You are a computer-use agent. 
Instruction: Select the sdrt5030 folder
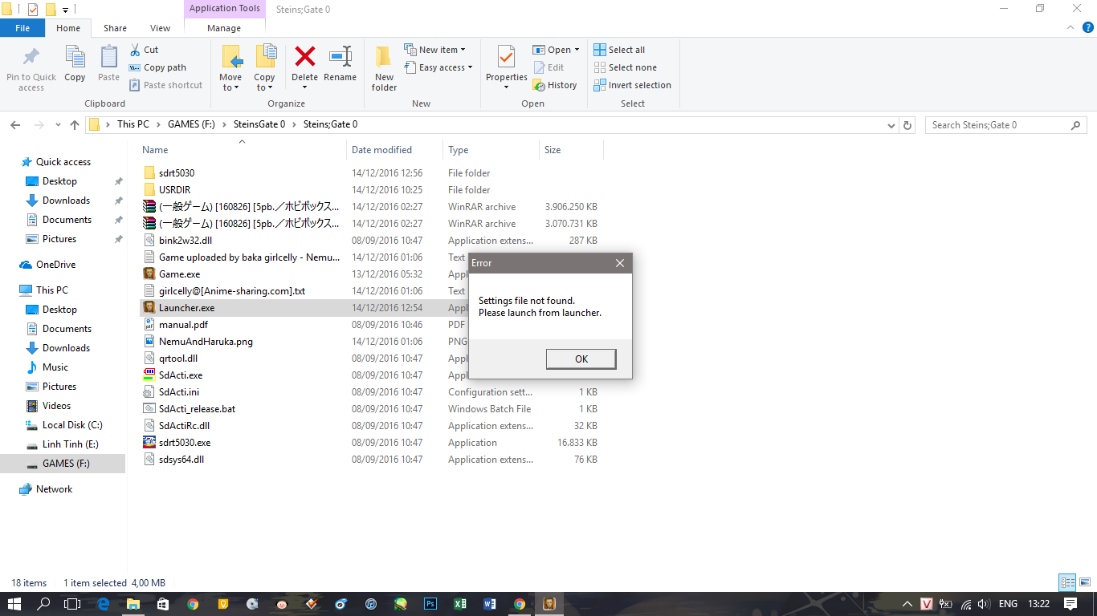[177, 173]
